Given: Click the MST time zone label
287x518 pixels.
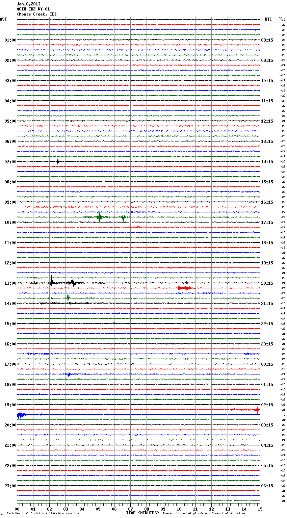Looking at the screenshot, I should (3, 19).
